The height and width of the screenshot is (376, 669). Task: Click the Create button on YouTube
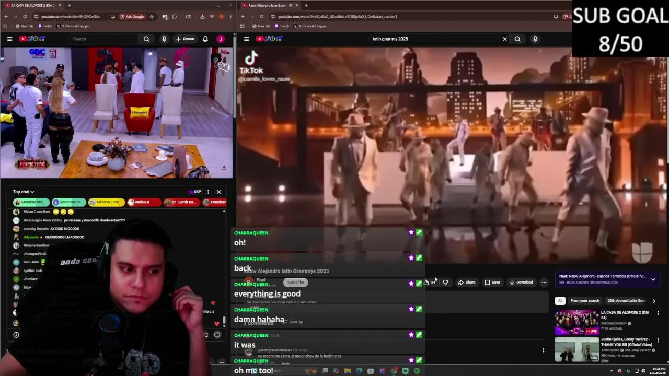pyautogui.click(x=185, y=39)
